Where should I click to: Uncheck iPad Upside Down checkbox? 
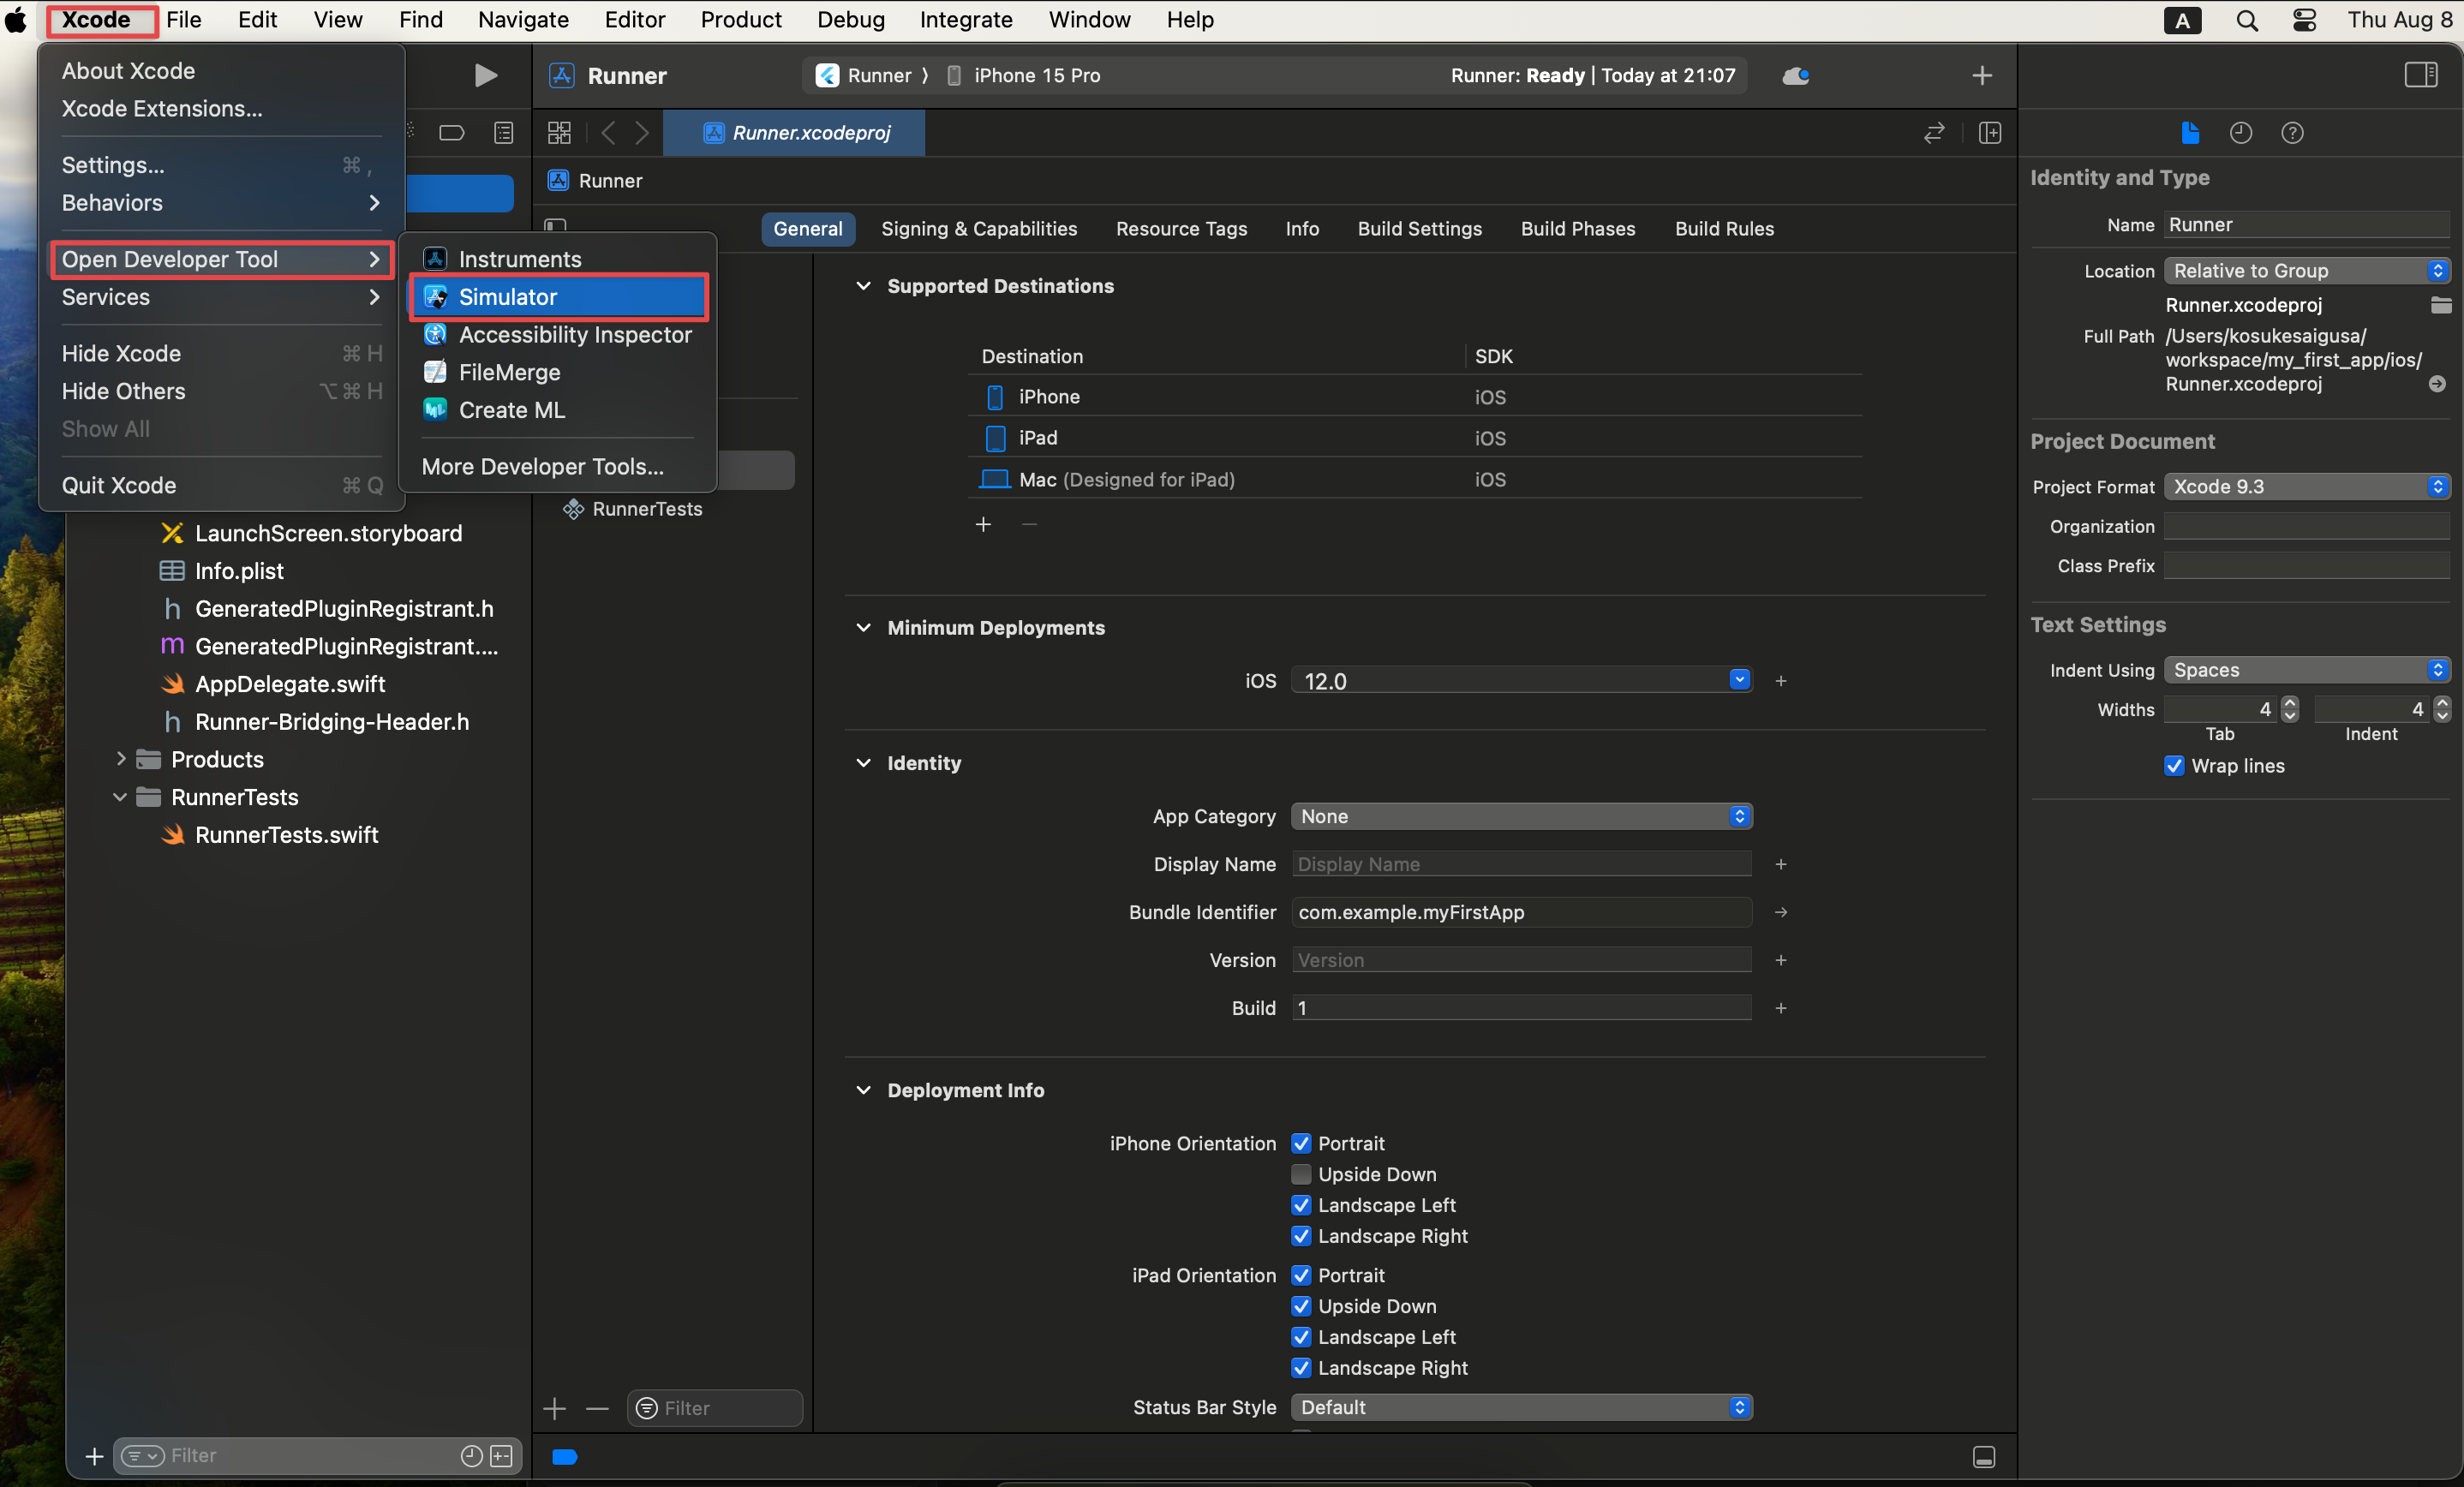pyautogui.click(x=1300, y=1306)
